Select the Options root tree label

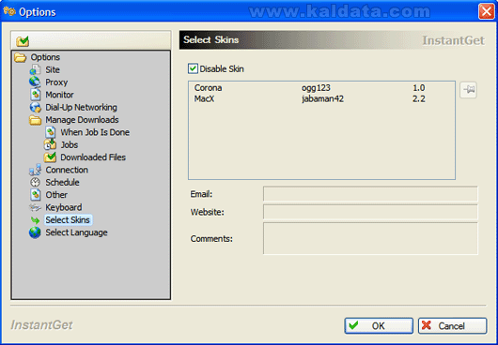[45, 57]
